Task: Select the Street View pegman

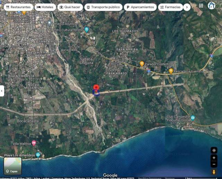Action: click(x=214, y=172)
